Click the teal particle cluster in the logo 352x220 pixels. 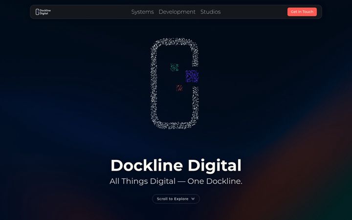[175, 67]
